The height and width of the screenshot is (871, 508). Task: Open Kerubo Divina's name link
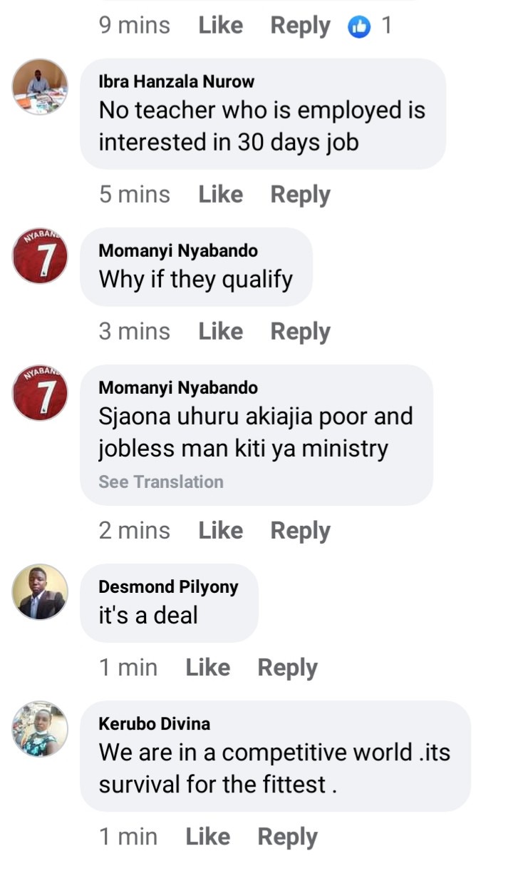point(155,724)
